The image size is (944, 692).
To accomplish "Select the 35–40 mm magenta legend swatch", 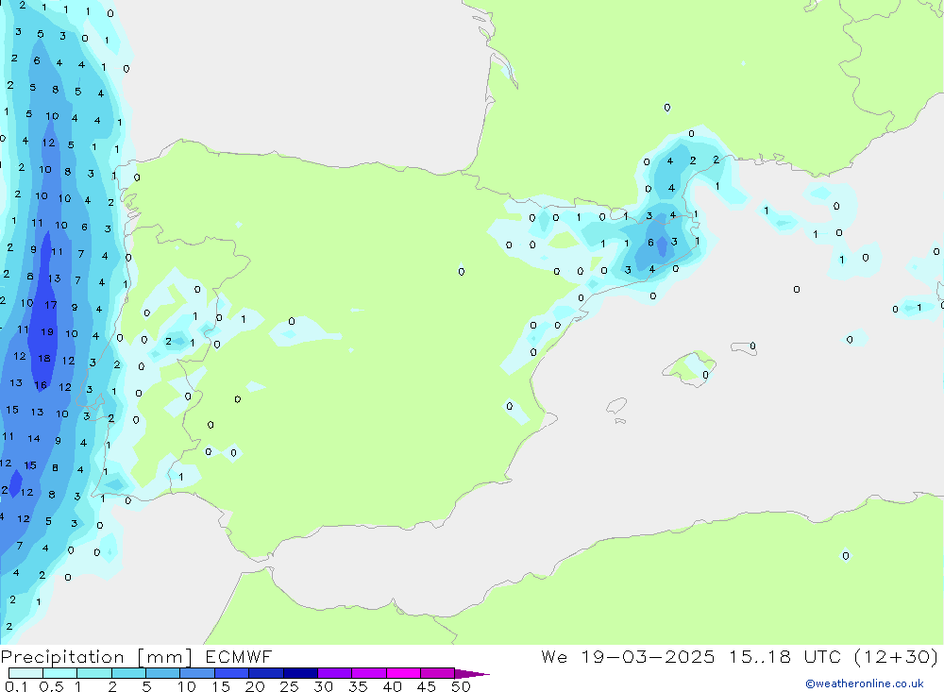I will click(369, 673).
